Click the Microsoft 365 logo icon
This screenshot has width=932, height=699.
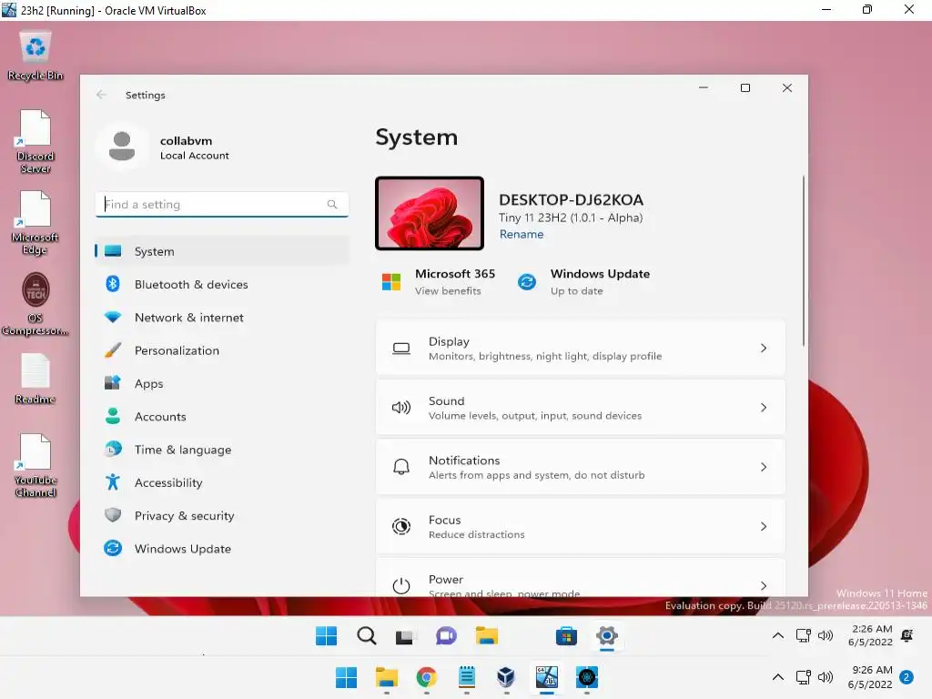click(391, 282)
